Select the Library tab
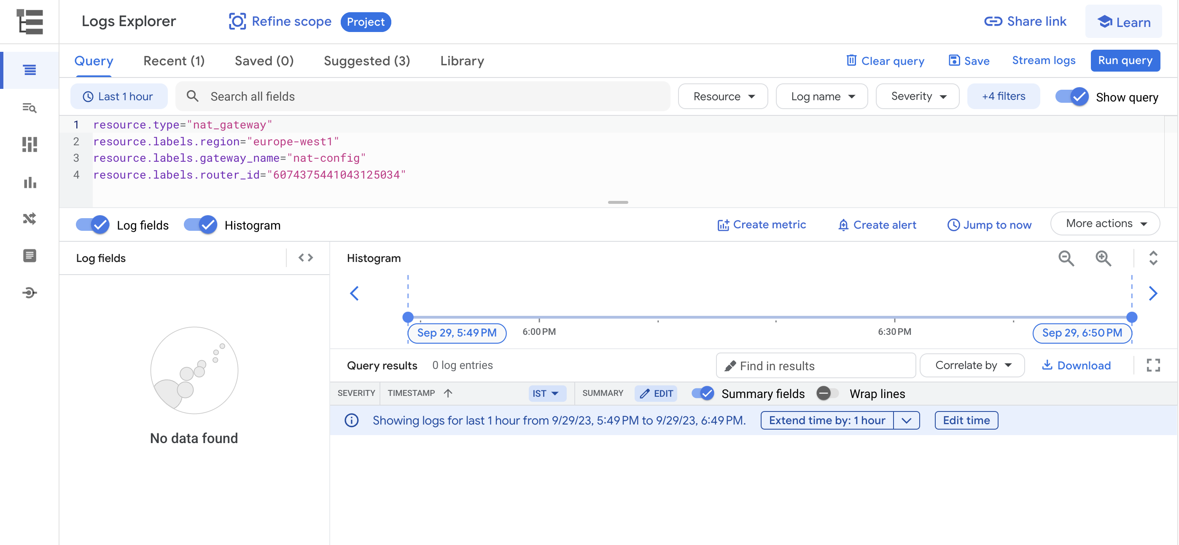Screen dimensions: 1179x545 click(462, 61)
